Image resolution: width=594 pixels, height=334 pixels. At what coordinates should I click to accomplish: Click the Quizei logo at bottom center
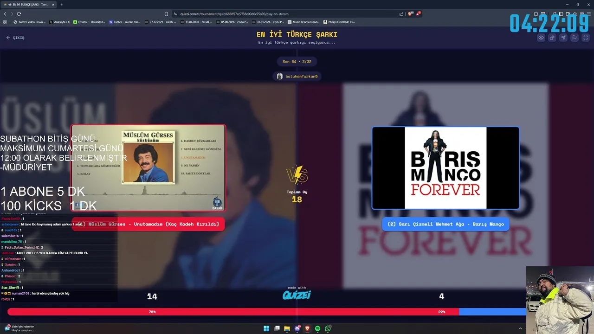(x=297, y=295)
